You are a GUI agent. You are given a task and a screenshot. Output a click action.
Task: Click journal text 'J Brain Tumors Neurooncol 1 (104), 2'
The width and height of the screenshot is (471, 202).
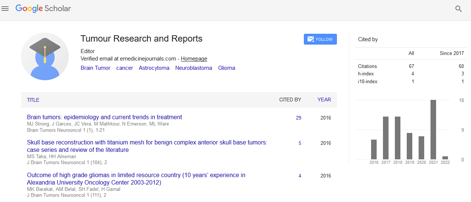(67, 163)
